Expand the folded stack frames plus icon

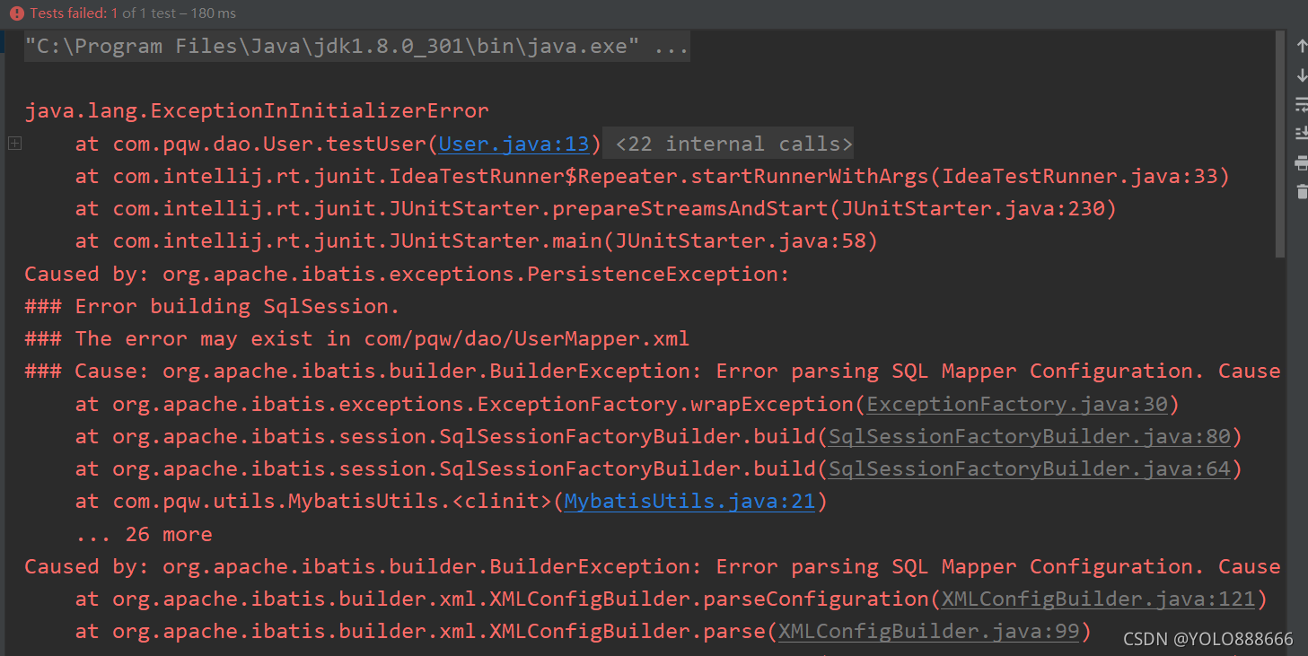point(14,144)
